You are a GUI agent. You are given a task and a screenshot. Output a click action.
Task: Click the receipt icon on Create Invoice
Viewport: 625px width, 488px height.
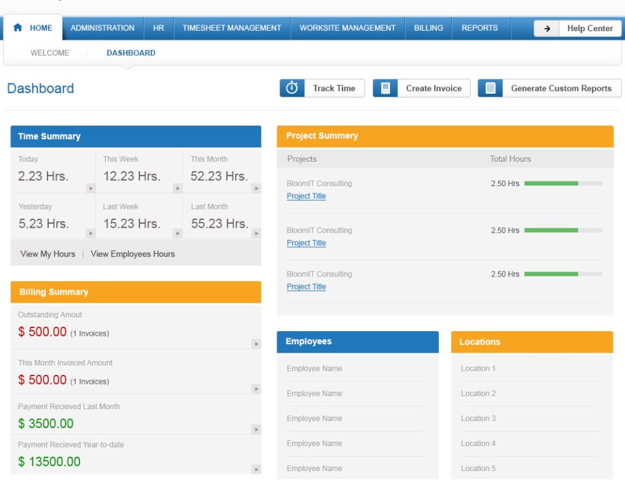385,88
